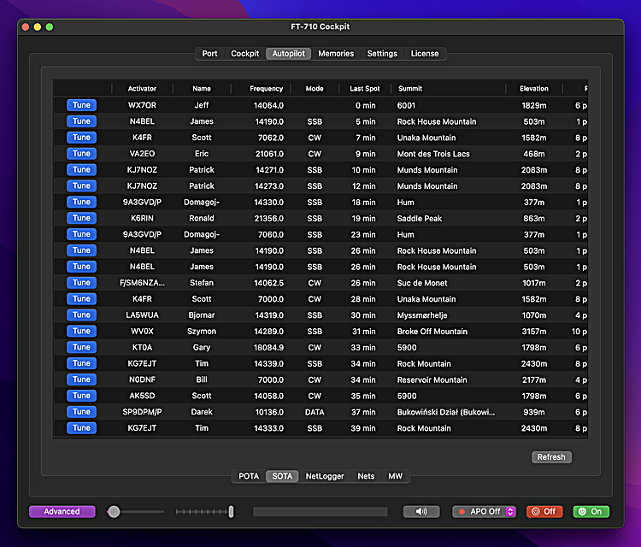Open the APO Off dropdown
Screen dimensions: 641x547
pyautogui.click(x=484, y=511)
